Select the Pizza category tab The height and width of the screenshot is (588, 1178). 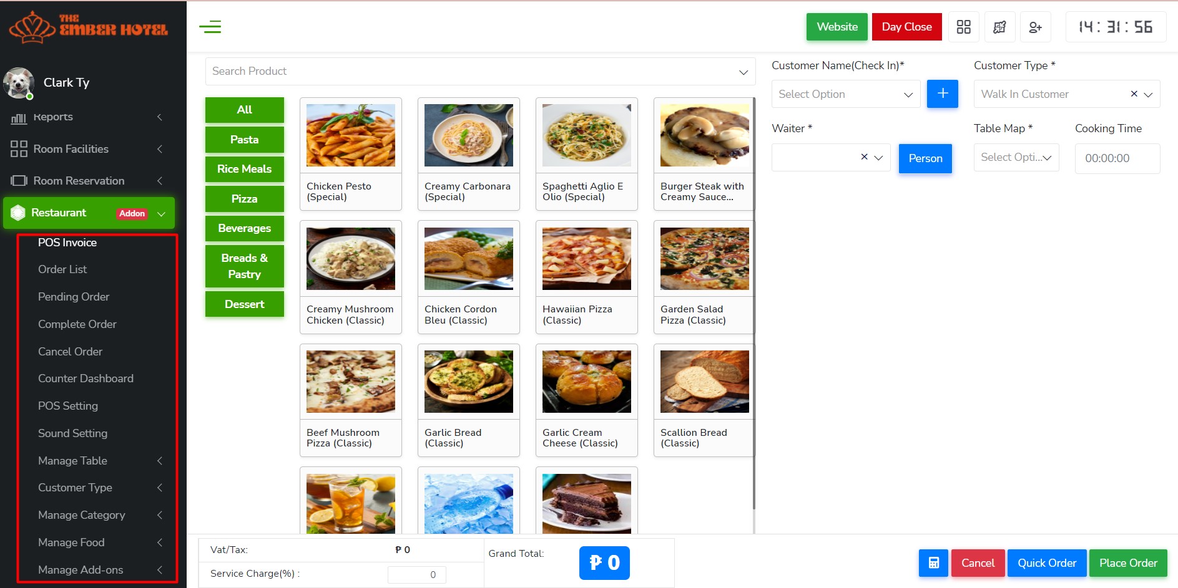[x=244, y=199]
